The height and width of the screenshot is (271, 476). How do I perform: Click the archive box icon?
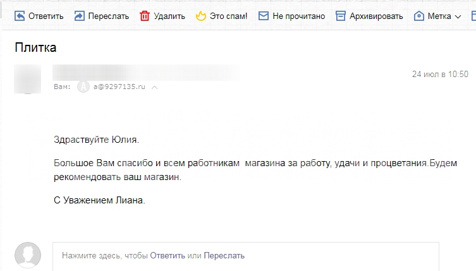[x=341, y=16]
